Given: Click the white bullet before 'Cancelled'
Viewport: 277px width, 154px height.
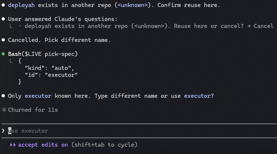Looking at the screenshot, I should (3, 40).
